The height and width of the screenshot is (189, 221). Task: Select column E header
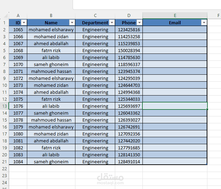click(x=175, y=15)
